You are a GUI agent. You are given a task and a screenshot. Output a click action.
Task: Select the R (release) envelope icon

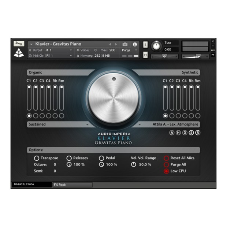[x=198, y=133]
